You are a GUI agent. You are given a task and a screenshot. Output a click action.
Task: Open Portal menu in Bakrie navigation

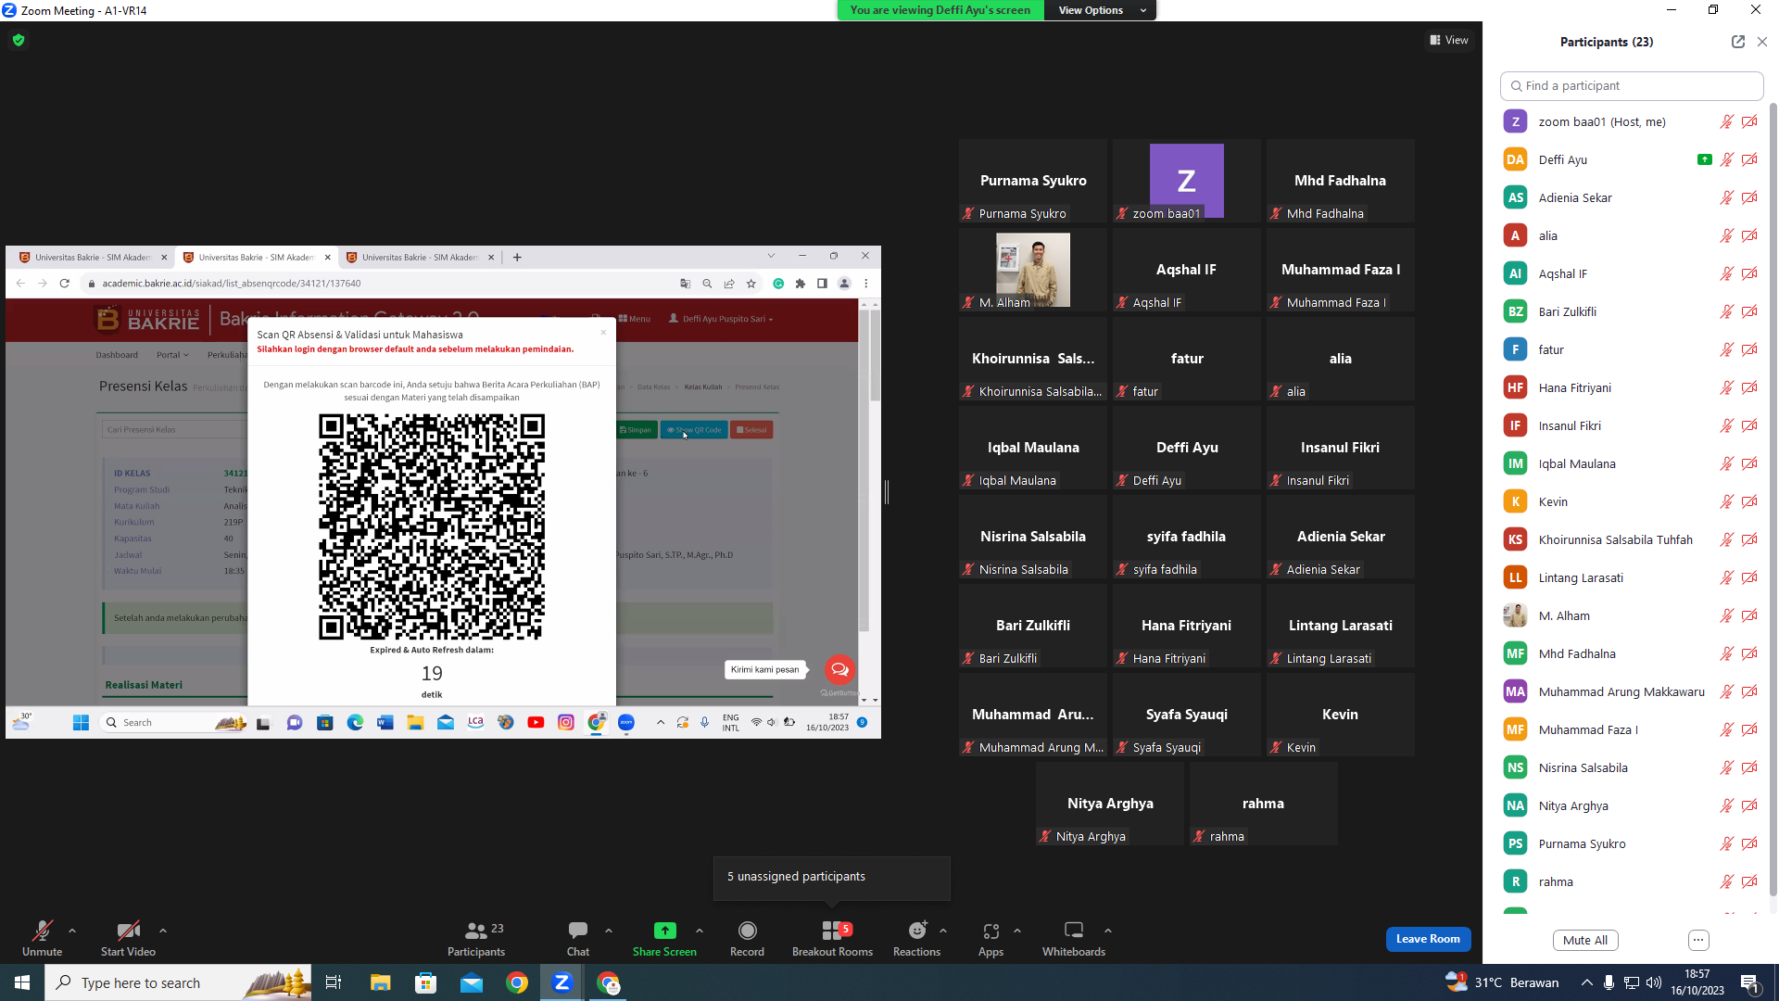point(172,355)
